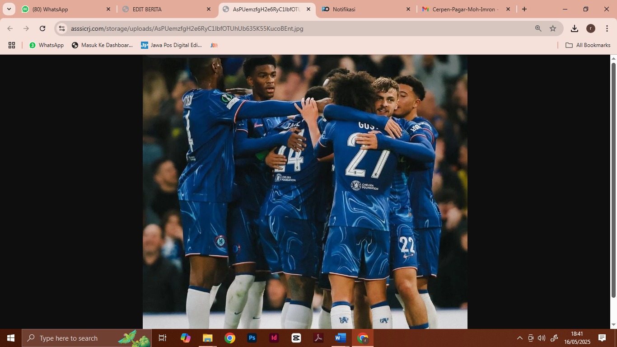Open the volume speaker control
Viewport: 617px width, 347px height.
coord(542,338)
